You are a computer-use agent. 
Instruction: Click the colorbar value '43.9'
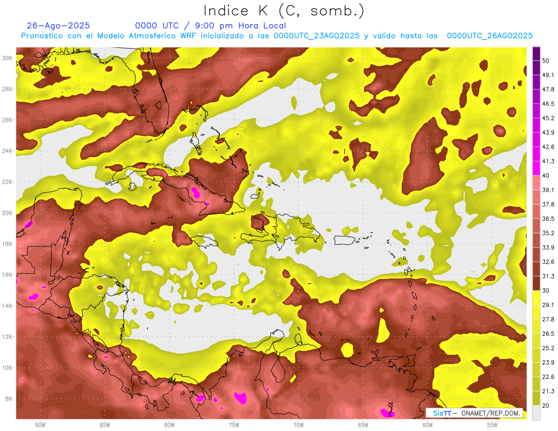[x=548, y=133]
